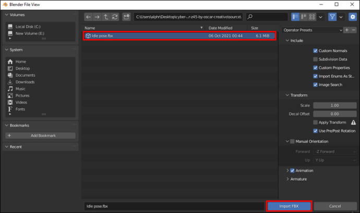Click the filename field at bottom
The image size is (360, 213).
click(174, 206)
